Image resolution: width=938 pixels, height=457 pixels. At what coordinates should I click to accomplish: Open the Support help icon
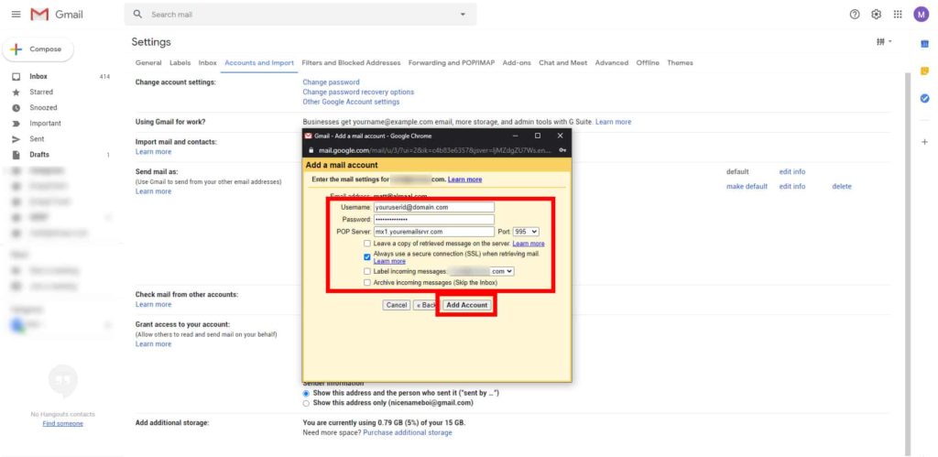point(855,15)
